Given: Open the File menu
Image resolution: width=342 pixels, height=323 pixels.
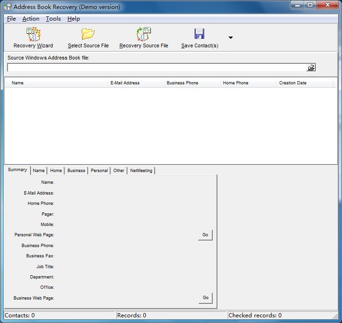Looking at the screenshot, I should tap(11, 19).
